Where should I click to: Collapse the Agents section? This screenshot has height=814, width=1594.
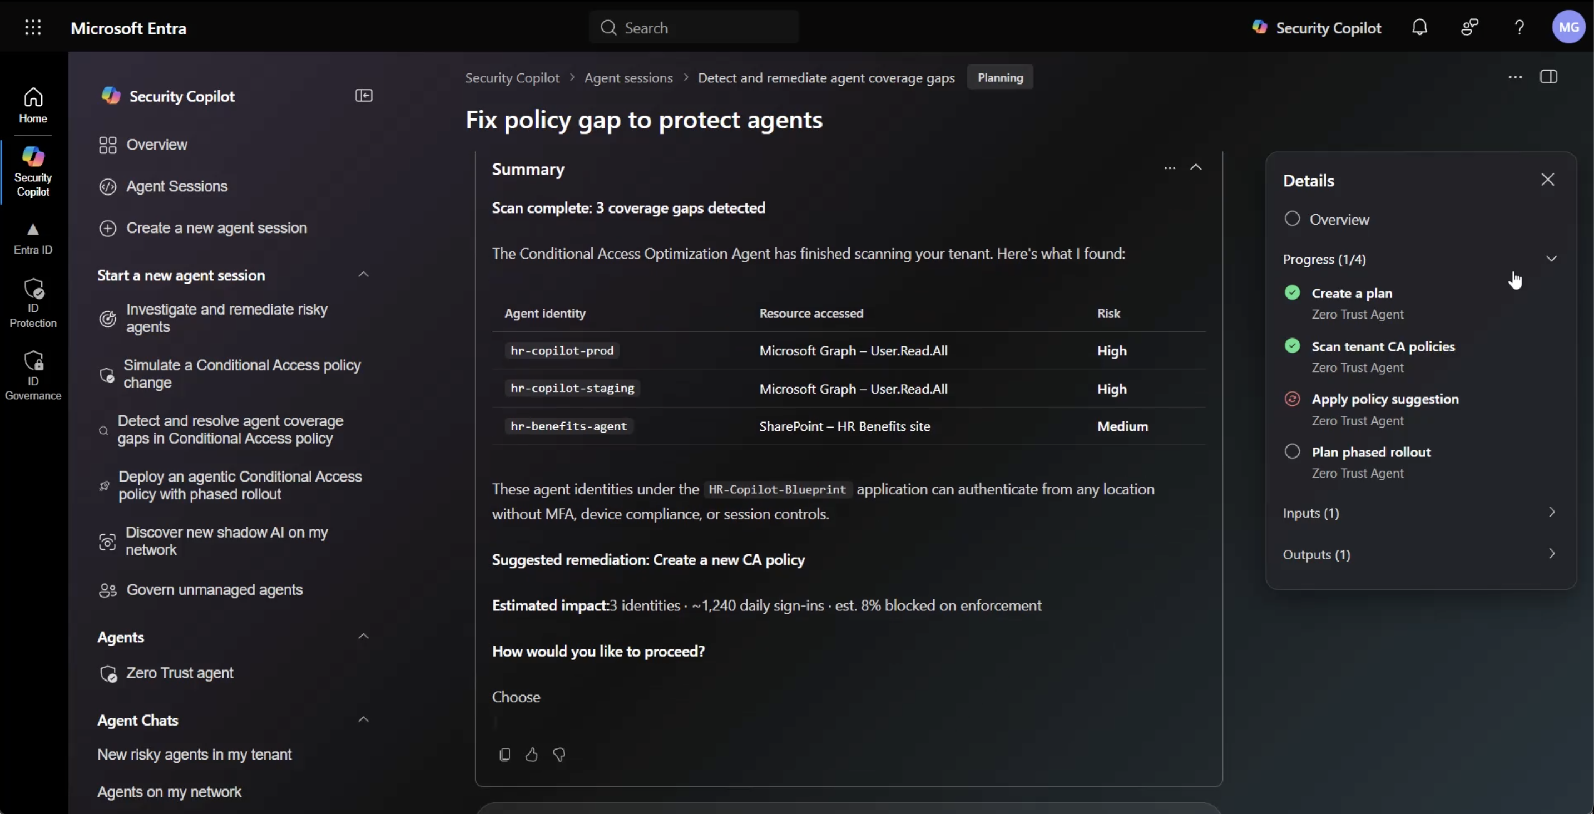[364, 637]
